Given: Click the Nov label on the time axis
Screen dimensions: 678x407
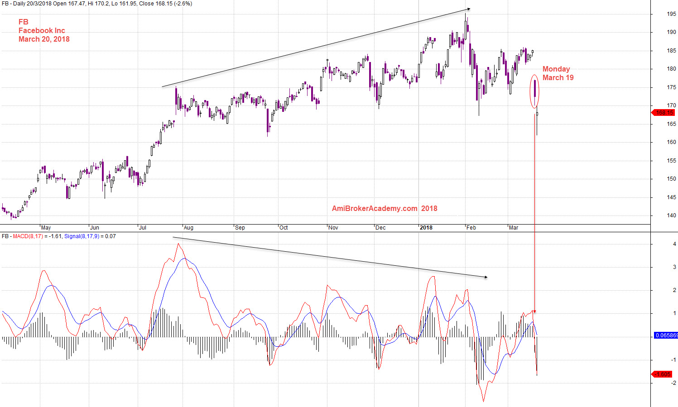Looking at the screenshot, I should 333,228.
